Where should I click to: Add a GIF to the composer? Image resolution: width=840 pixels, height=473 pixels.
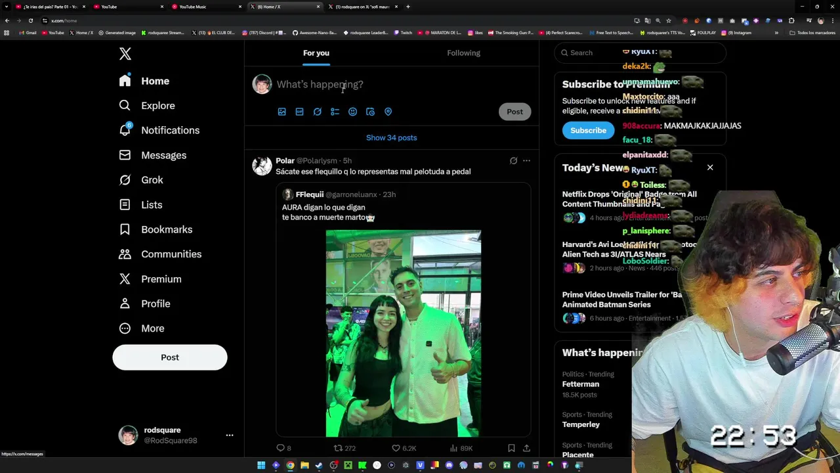pyautogui.click(x=299, y=112)
